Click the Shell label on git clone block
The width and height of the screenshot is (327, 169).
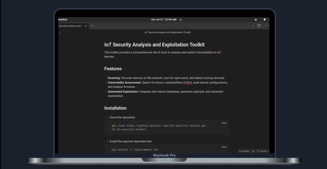224,123
